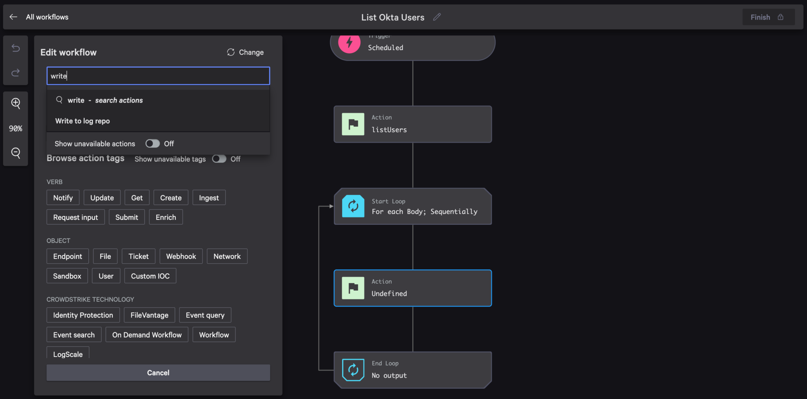Click the End Loop cycle icon
This screenshot has height=399, width=807.
[x=353, y=369]
